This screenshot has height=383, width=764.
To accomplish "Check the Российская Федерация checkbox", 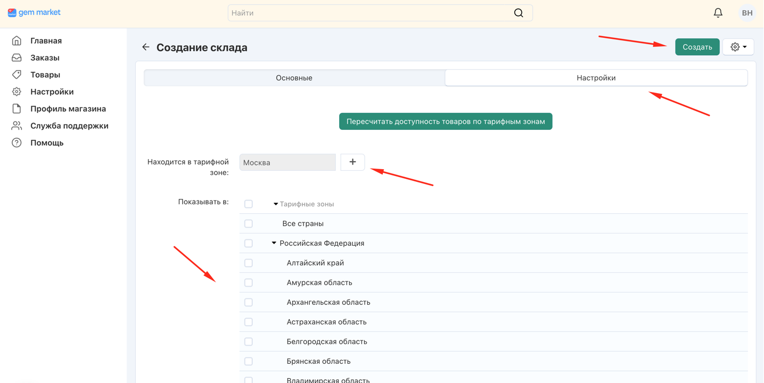I will pyautogui.click(x=249, y=244).
